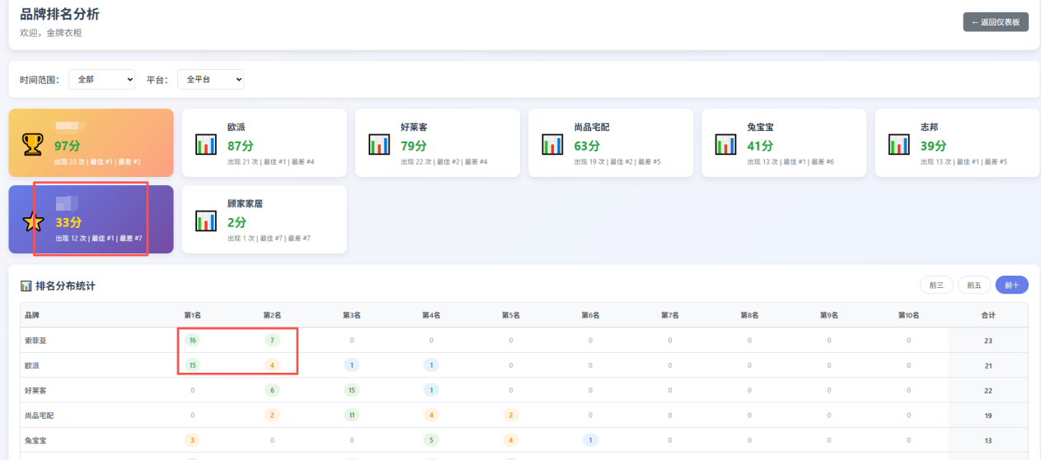
Task: Click the bar chart icon beside 好莱客
Action: (x=378, y=145)
